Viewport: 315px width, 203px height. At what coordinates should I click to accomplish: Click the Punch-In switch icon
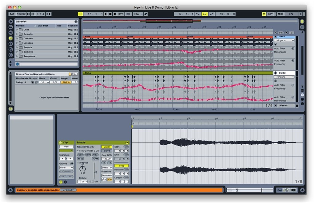click(198, 14)
